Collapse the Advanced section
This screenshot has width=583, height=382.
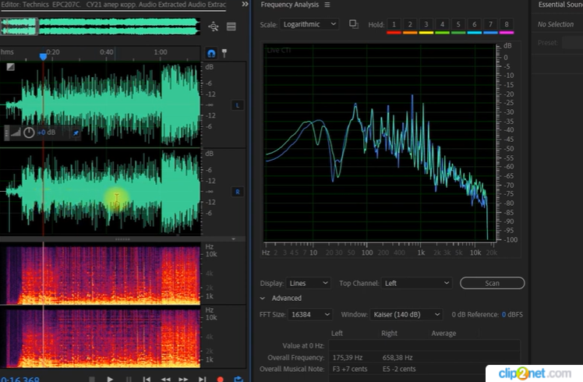click(x=263, y=298)
